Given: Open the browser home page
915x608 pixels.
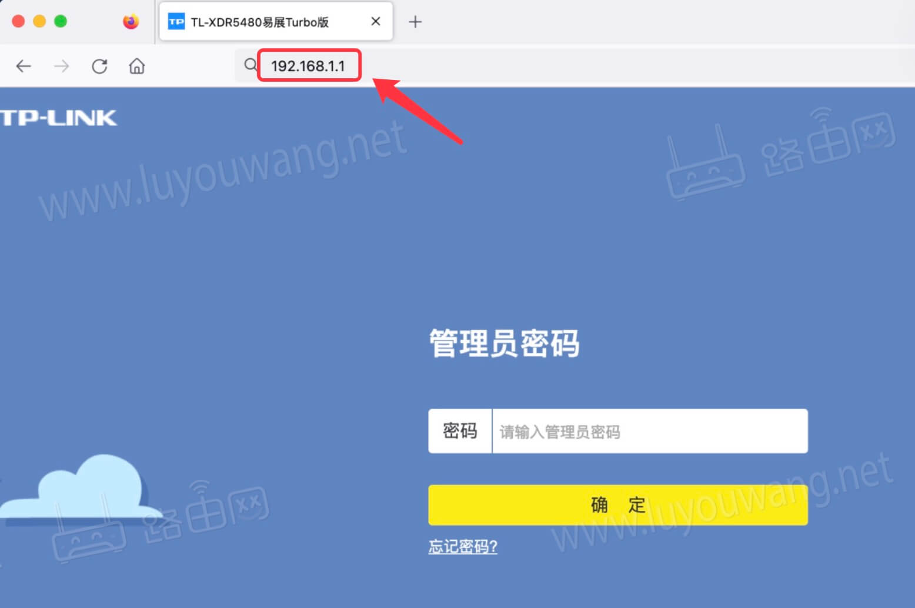Looking at the screenshot, I should 136,66.
